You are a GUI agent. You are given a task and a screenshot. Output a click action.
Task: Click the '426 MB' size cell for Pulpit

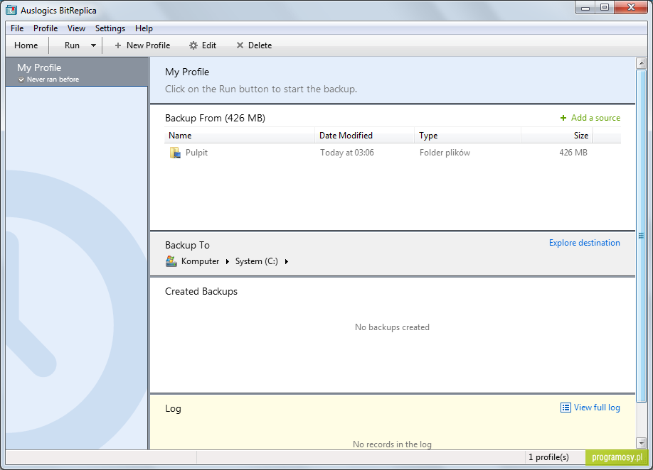point(573,153)
